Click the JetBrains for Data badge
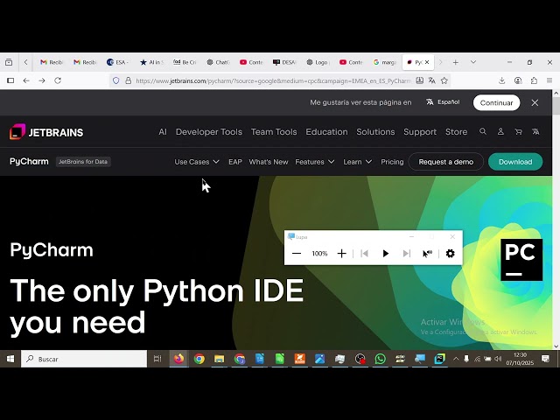The image size is (560, 420). (x=83, y=162)
